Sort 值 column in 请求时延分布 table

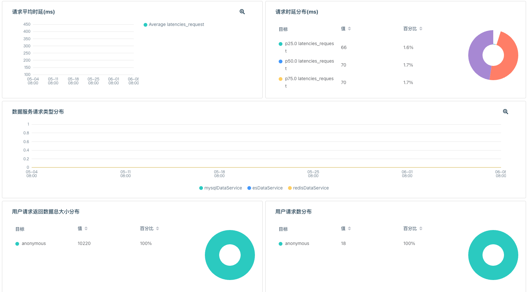[x=349, y=29]
